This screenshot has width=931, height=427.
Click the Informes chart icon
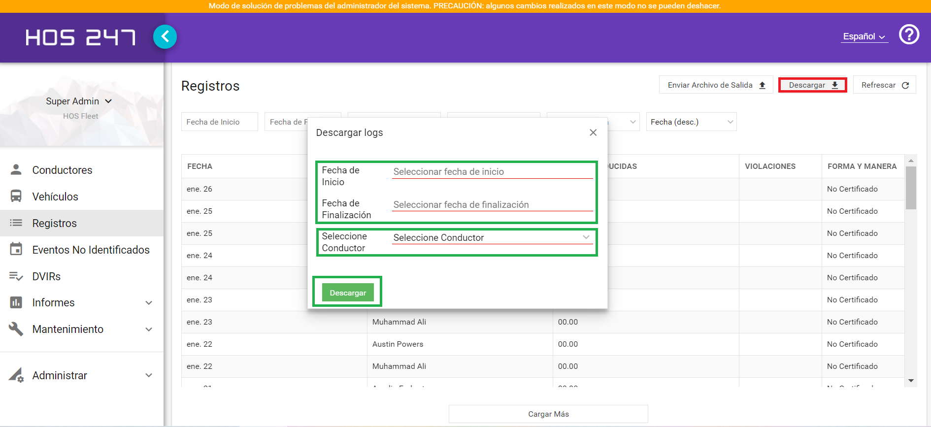(16, 302)
